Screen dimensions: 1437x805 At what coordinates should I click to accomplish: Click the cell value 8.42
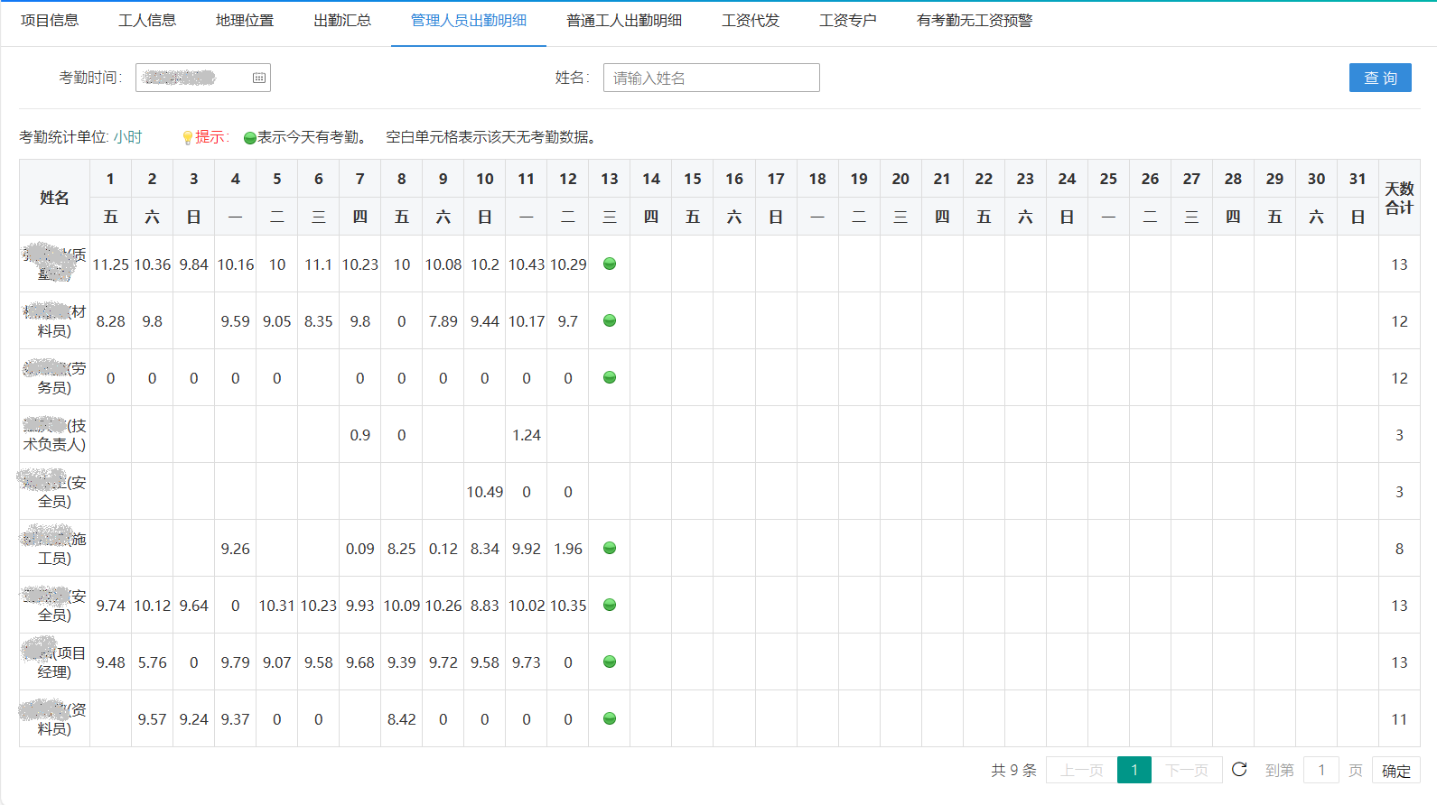click(x=401, y=719)
